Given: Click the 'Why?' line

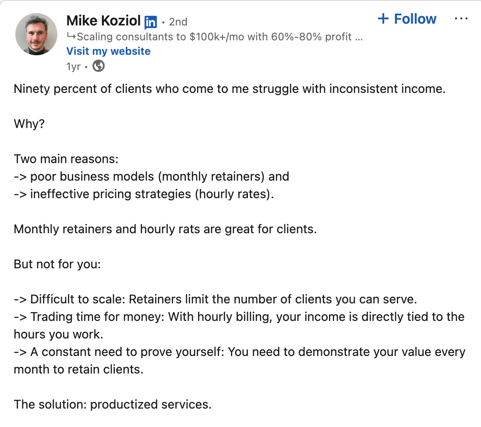Looking at the screenshot, I should pyautogui.click(x=29, y=124).
